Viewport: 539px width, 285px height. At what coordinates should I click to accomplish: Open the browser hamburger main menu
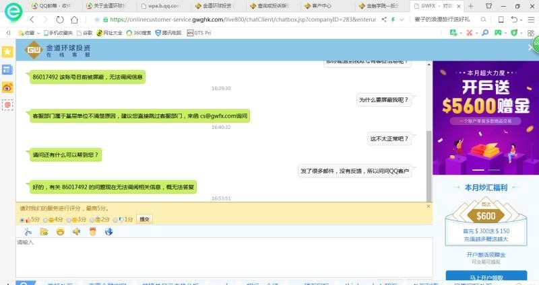pyautogui.click(x=530, y=19)
